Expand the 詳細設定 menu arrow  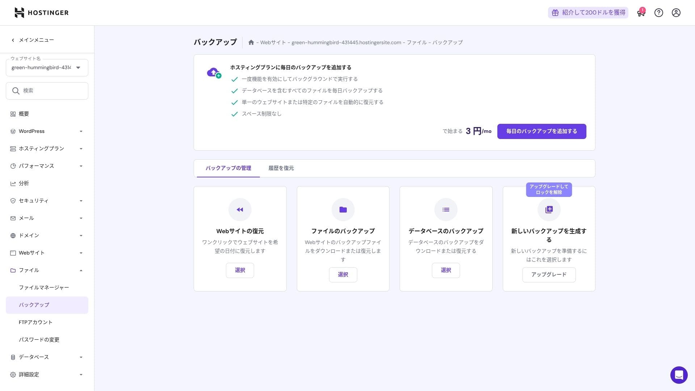(81, 375)
